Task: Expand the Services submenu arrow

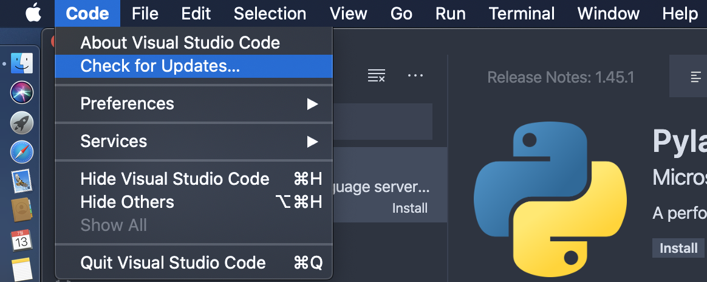Action: pos(312,142)
